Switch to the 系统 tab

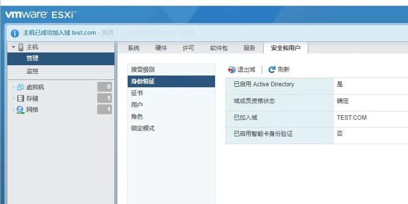[x=134, y=48]
